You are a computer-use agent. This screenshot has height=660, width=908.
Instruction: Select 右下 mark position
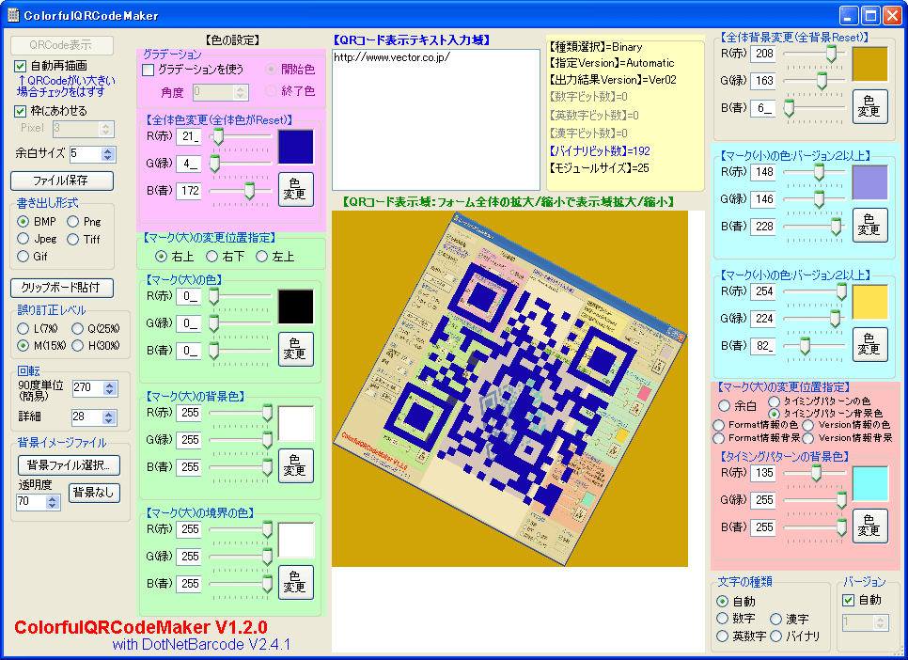click(211, 256)
